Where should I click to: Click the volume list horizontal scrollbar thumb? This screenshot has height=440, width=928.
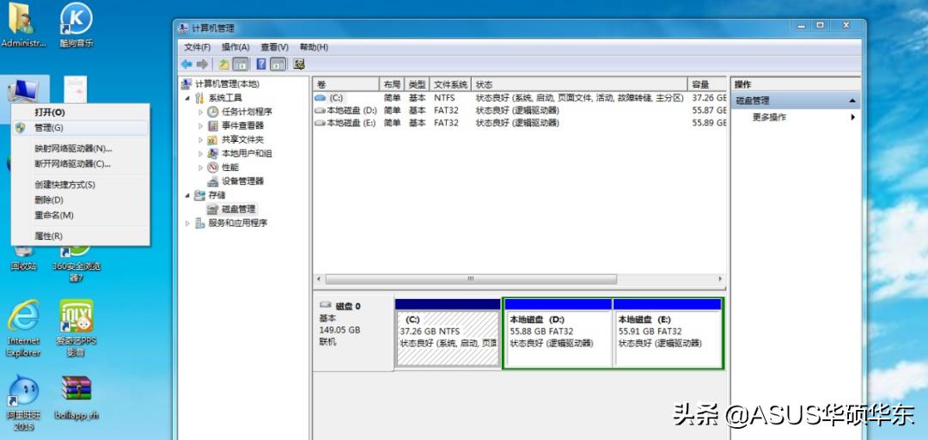[471, 279]
